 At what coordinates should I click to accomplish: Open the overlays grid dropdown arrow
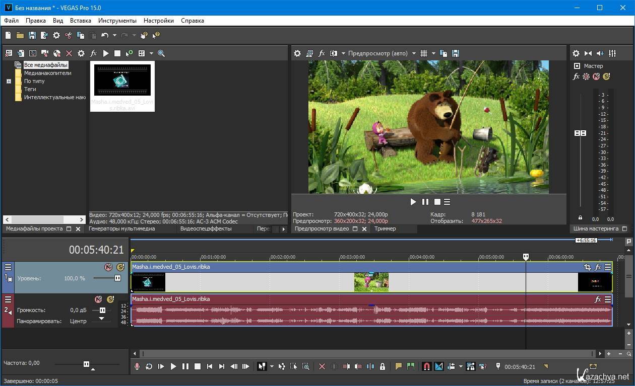433,53
